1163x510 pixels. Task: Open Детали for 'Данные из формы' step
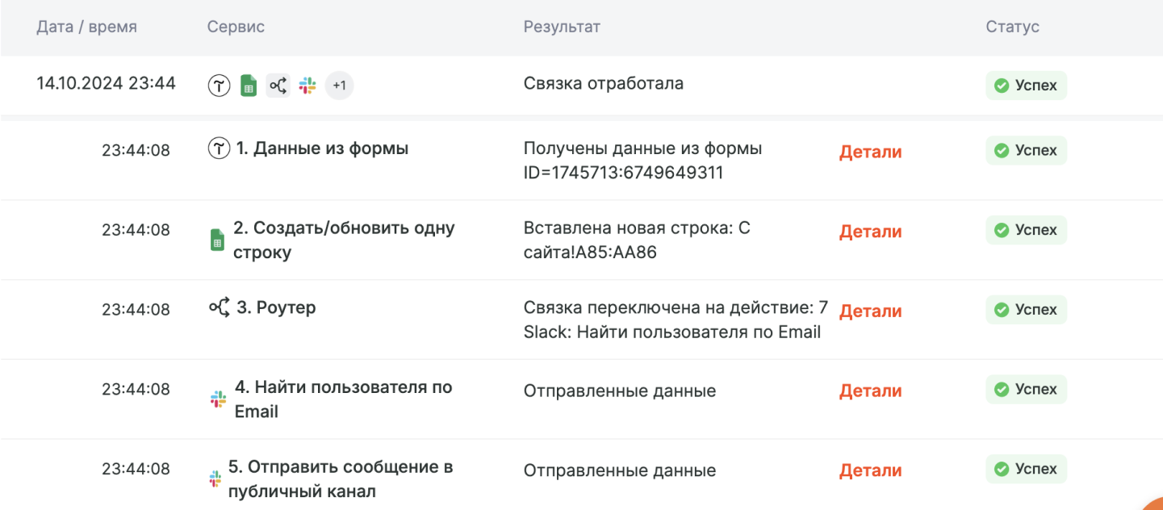871,152
